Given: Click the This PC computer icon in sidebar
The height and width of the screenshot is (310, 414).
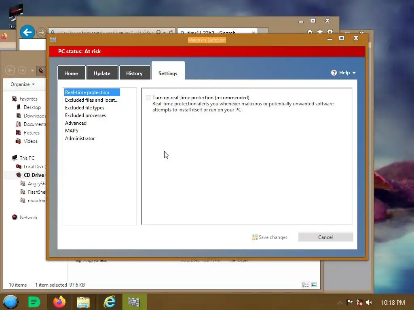Looking at the screenshot, I should 15,158.
